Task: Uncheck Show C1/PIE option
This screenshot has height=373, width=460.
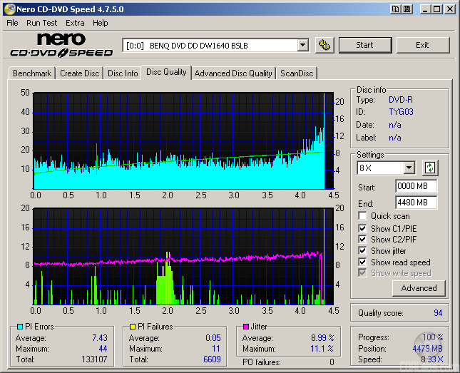Action: 363,228
